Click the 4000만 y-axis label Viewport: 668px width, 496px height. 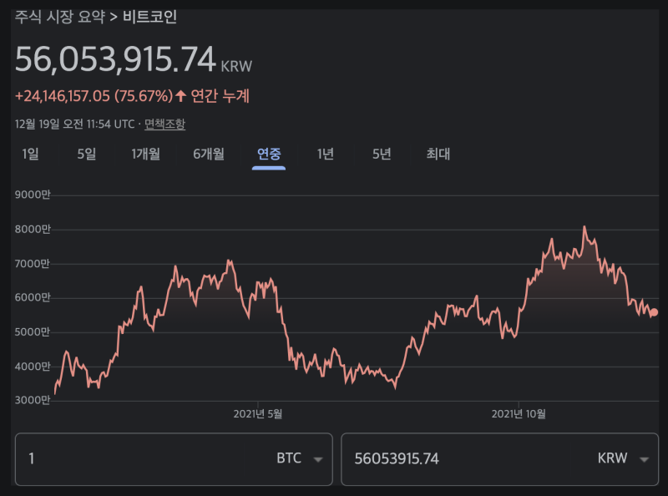[x=33, y=367]
